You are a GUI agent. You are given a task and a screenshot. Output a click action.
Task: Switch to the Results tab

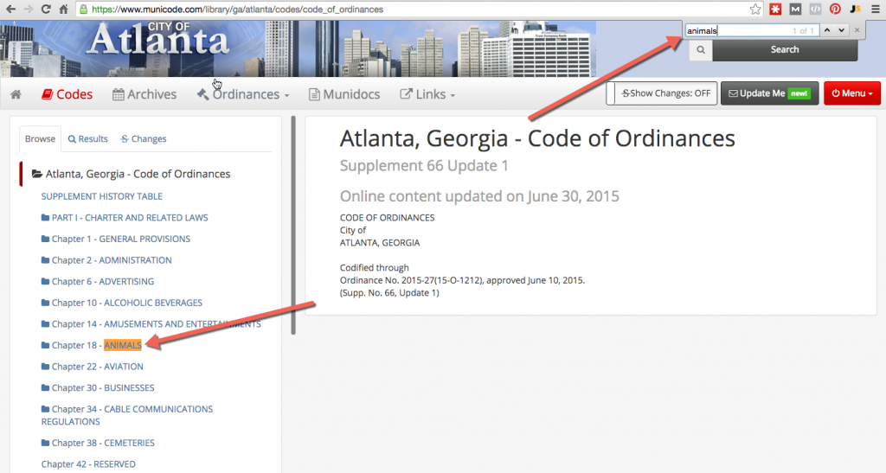(x=87, y=138)
